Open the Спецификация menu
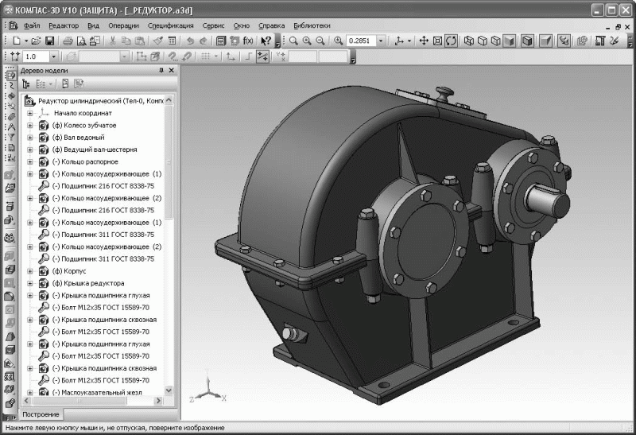The width and height of the screenshot is (636, 435). 171,25
